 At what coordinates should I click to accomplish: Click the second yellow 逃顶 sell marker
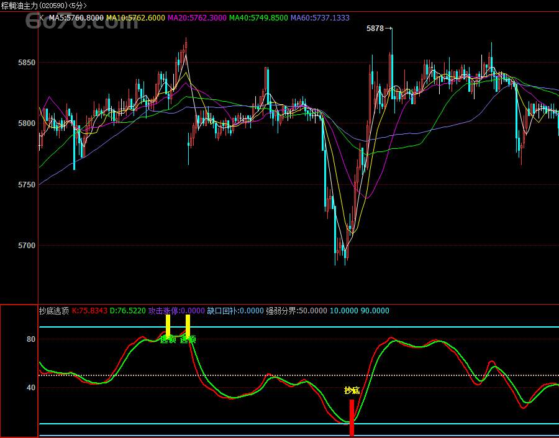tap(188, 326)
